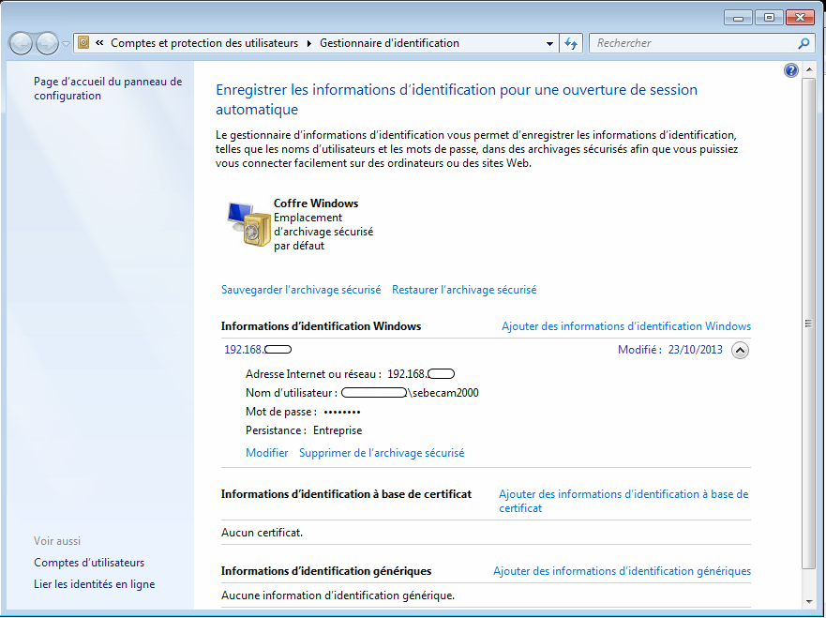826x618 pixels.
Task: Click Aucune information d'identification générique text
Action: point(338,595)
